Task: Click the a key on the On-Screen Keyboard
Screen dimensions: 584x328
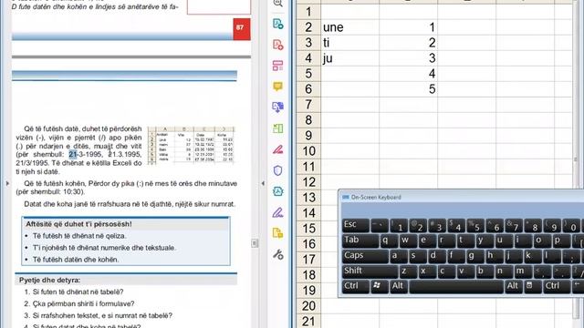Action: tap(398, 256)
